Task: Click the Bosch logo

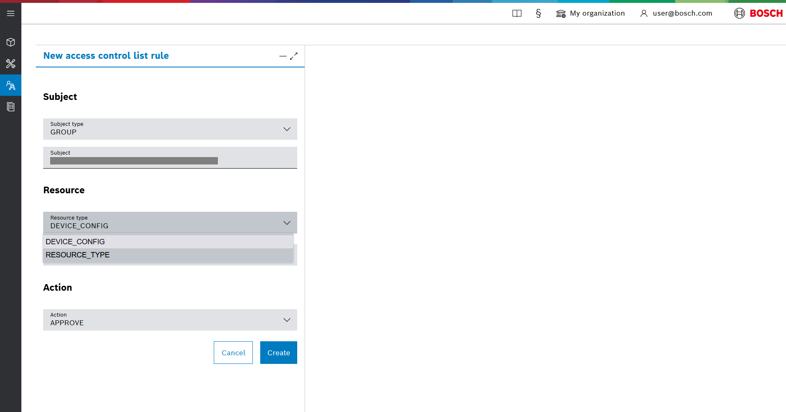Action: pos(758,14)
